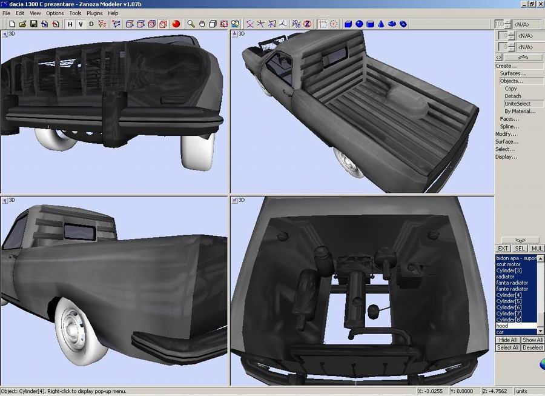Expand the Display... command group
This screenshot has height=396, width=545.
[506, 157]
